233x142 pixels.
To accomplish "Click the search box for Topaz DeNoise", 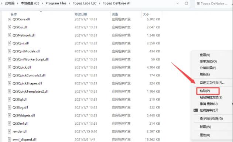I will coord(213,3).
